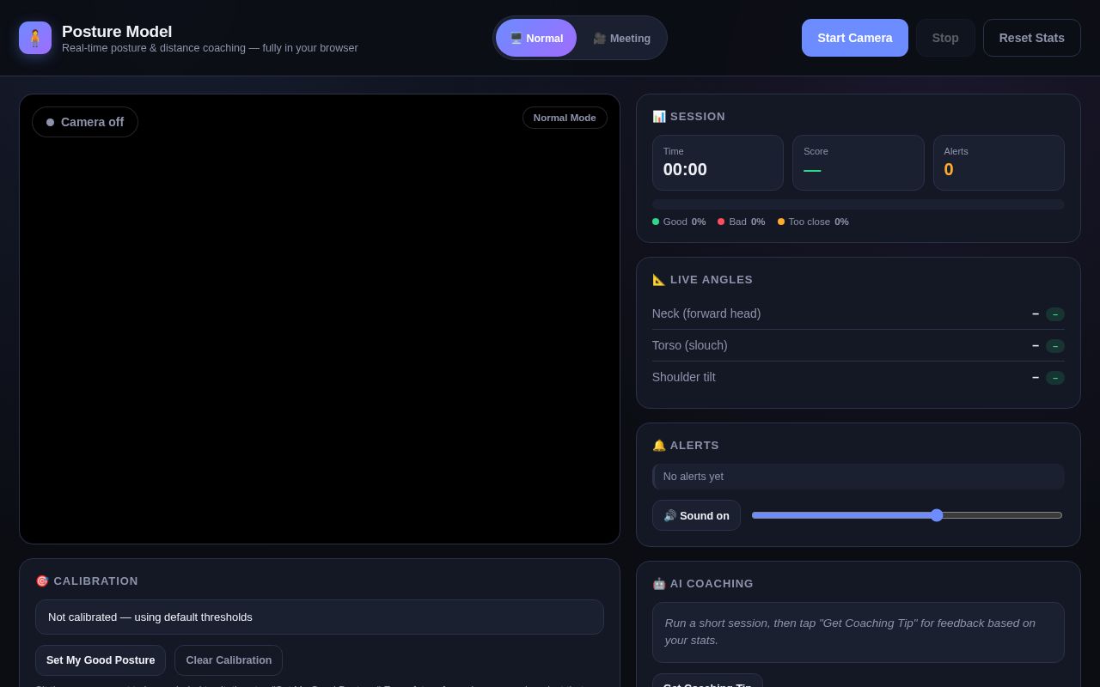Switch to Normal mode

coord(536,38)
